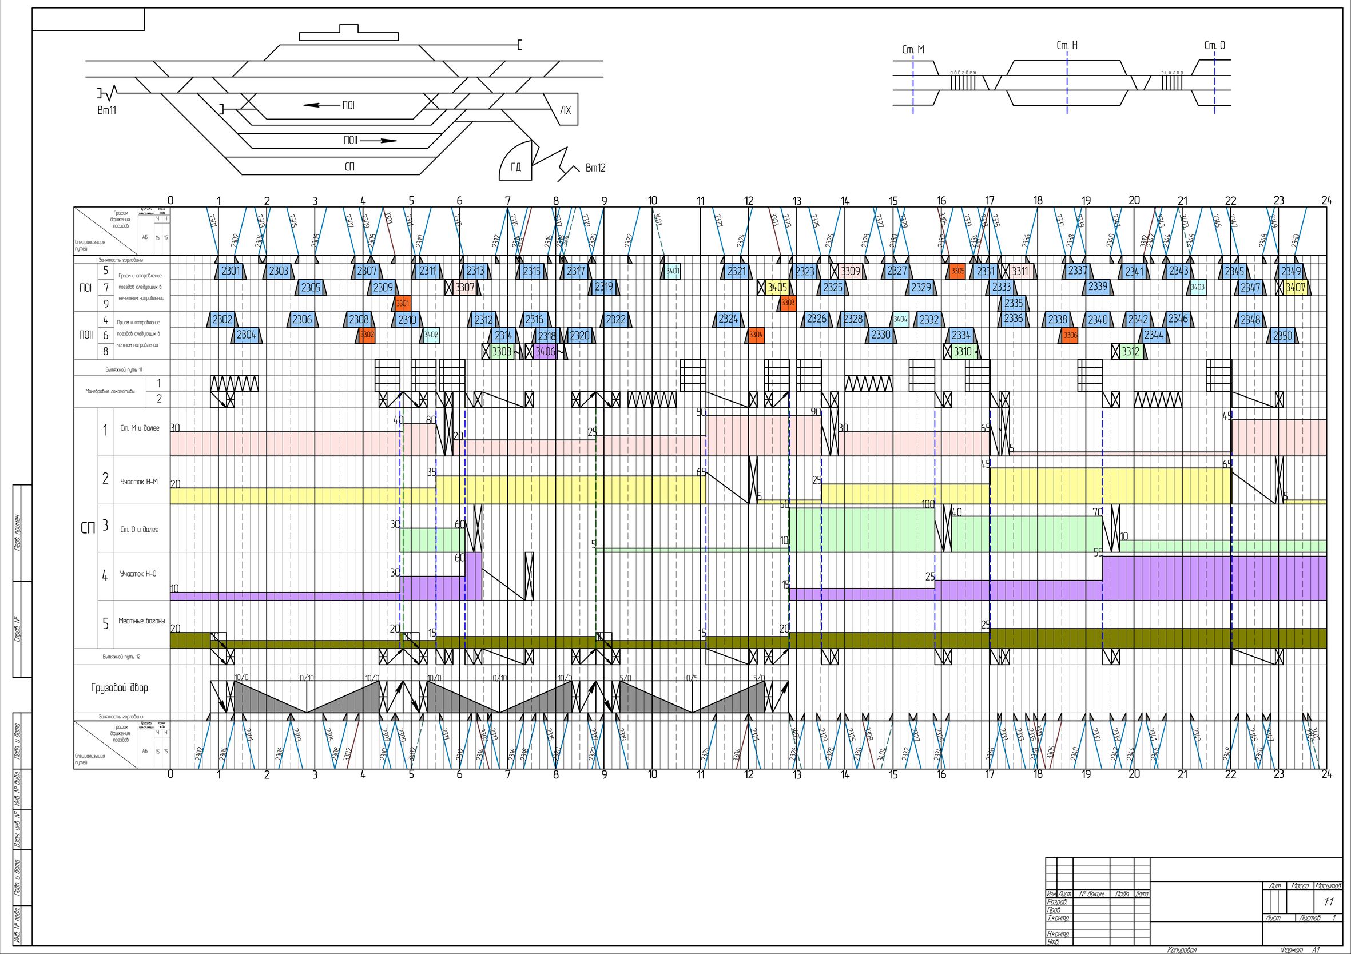The width and height of the screenshot is (1351, 954).
Task: Select blue train box 2302 on track 4
Action: (222, 320)
